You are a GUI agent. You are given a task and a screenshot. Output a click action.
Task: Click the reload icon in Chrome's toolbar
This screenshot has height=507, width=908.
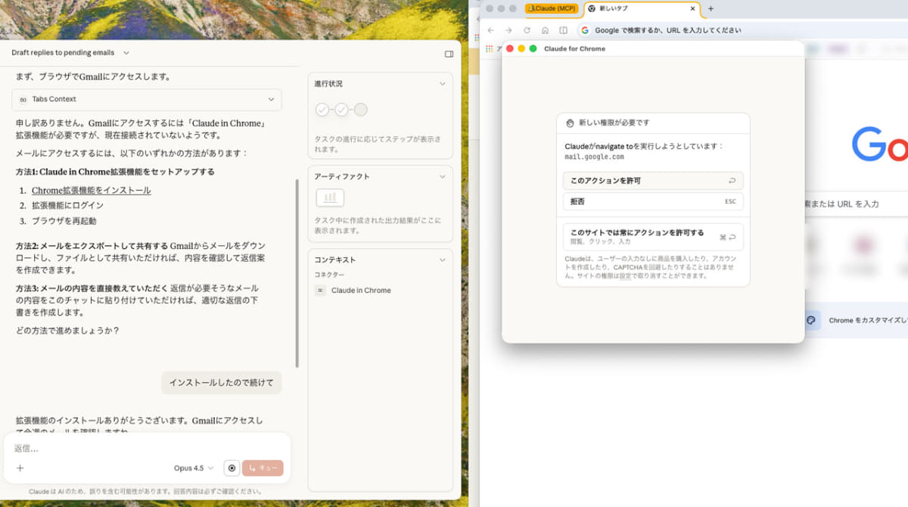(x=527, y=30)
